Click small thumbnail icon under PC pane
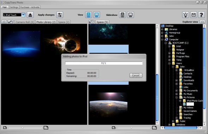208x134 pixels. (x=114, y=128)
